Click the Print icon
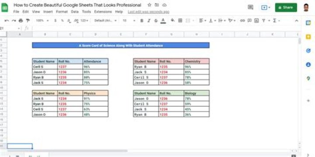 (x=21, y=20)
